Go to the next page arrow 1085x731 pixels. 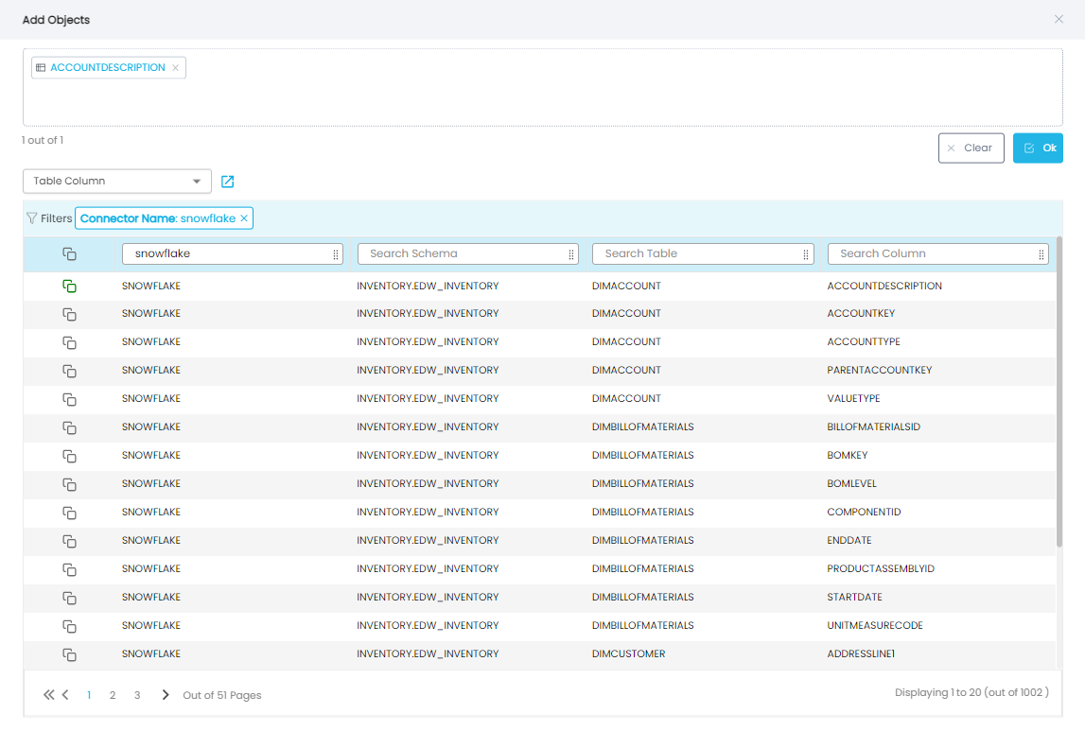(166, 695)
